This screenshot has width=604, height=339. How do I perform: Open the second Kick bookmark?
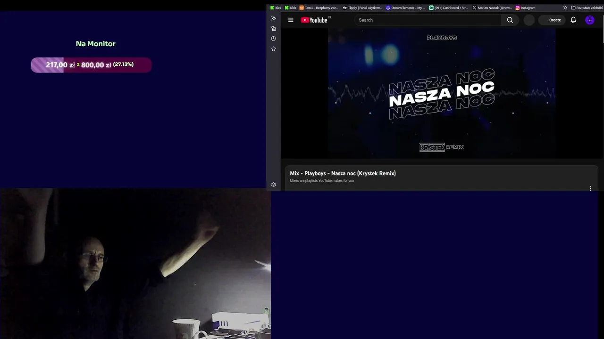[x=291, y=8]
